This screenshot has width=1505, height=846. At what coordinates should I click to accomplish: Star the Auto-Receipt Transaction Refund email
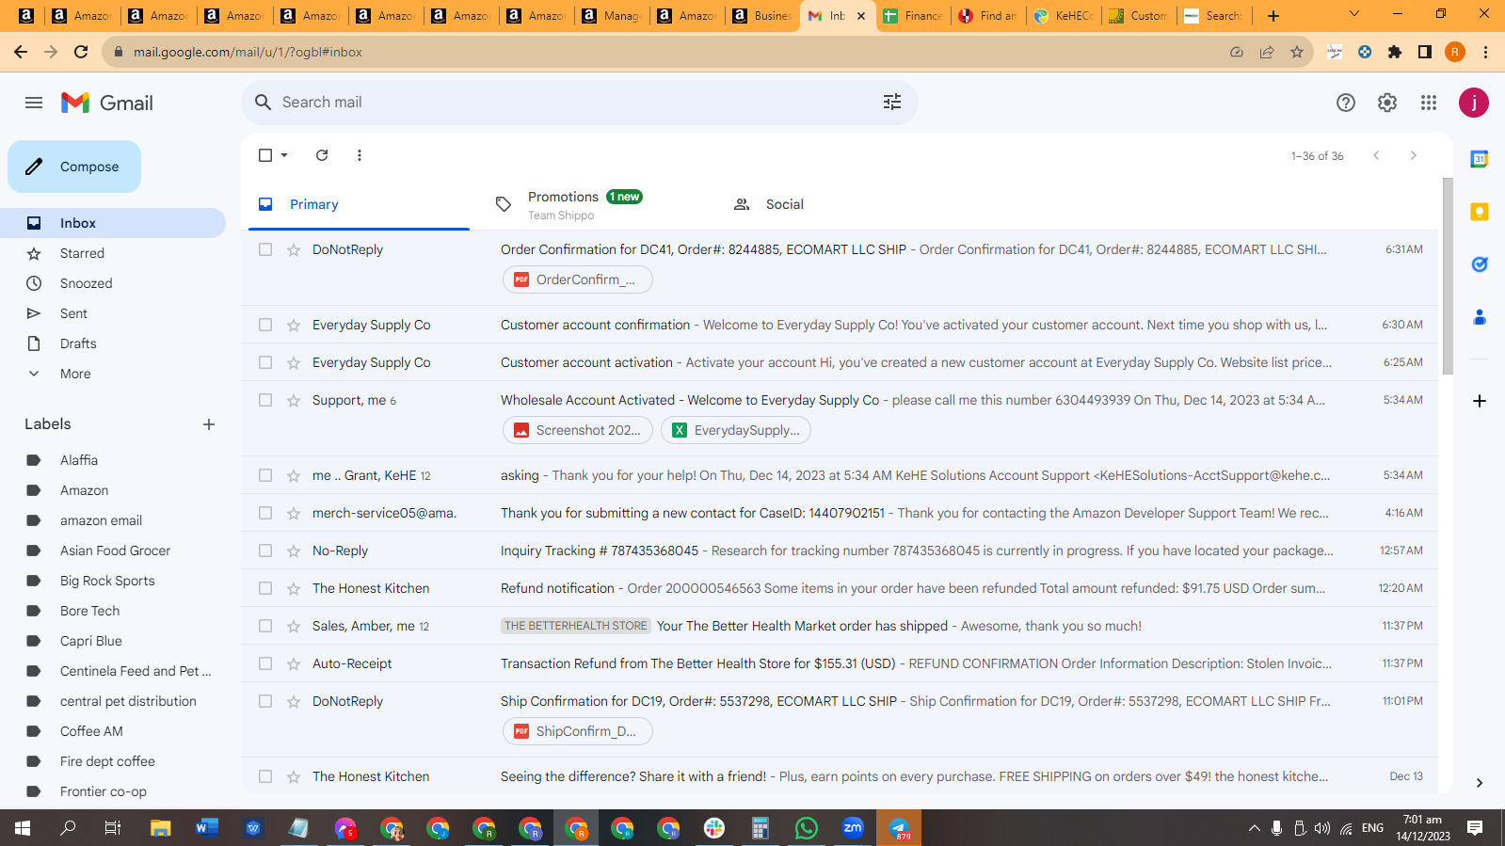coord(294,663)
